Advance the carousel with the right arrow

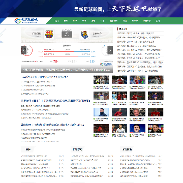click(110, 50)
